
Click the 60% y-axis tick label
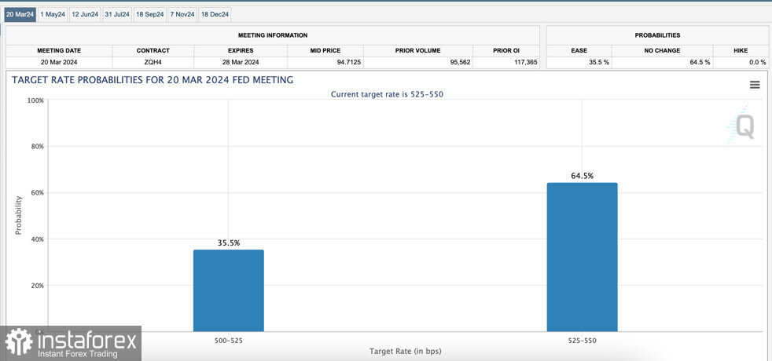(38, 192)
